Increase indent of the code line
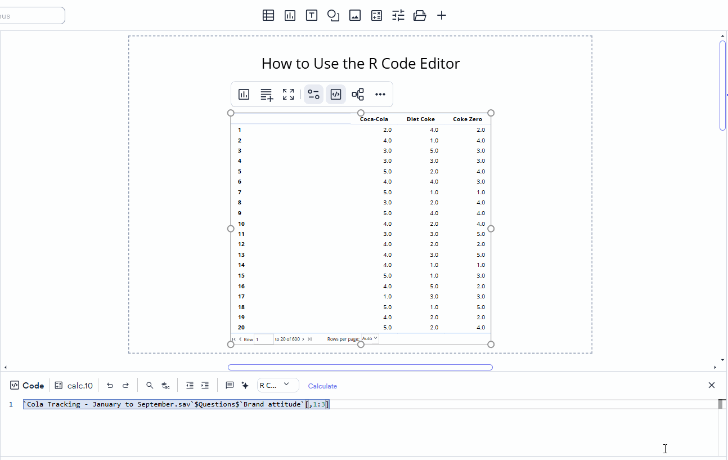This screenshot has height=460, width=728. click(x=205, y=386)
